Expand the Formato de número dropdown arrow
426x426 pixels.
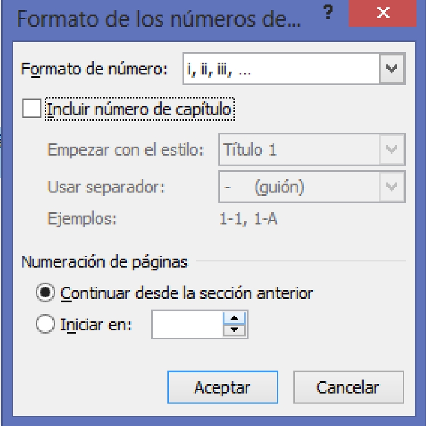tap(391, 69)
